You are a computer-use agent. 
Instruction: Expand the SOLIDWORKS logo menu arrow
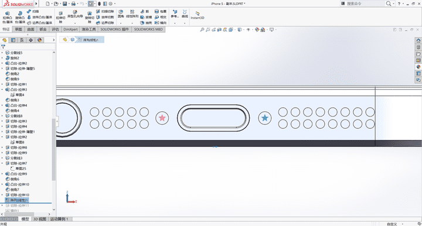(x=36, y=4)
